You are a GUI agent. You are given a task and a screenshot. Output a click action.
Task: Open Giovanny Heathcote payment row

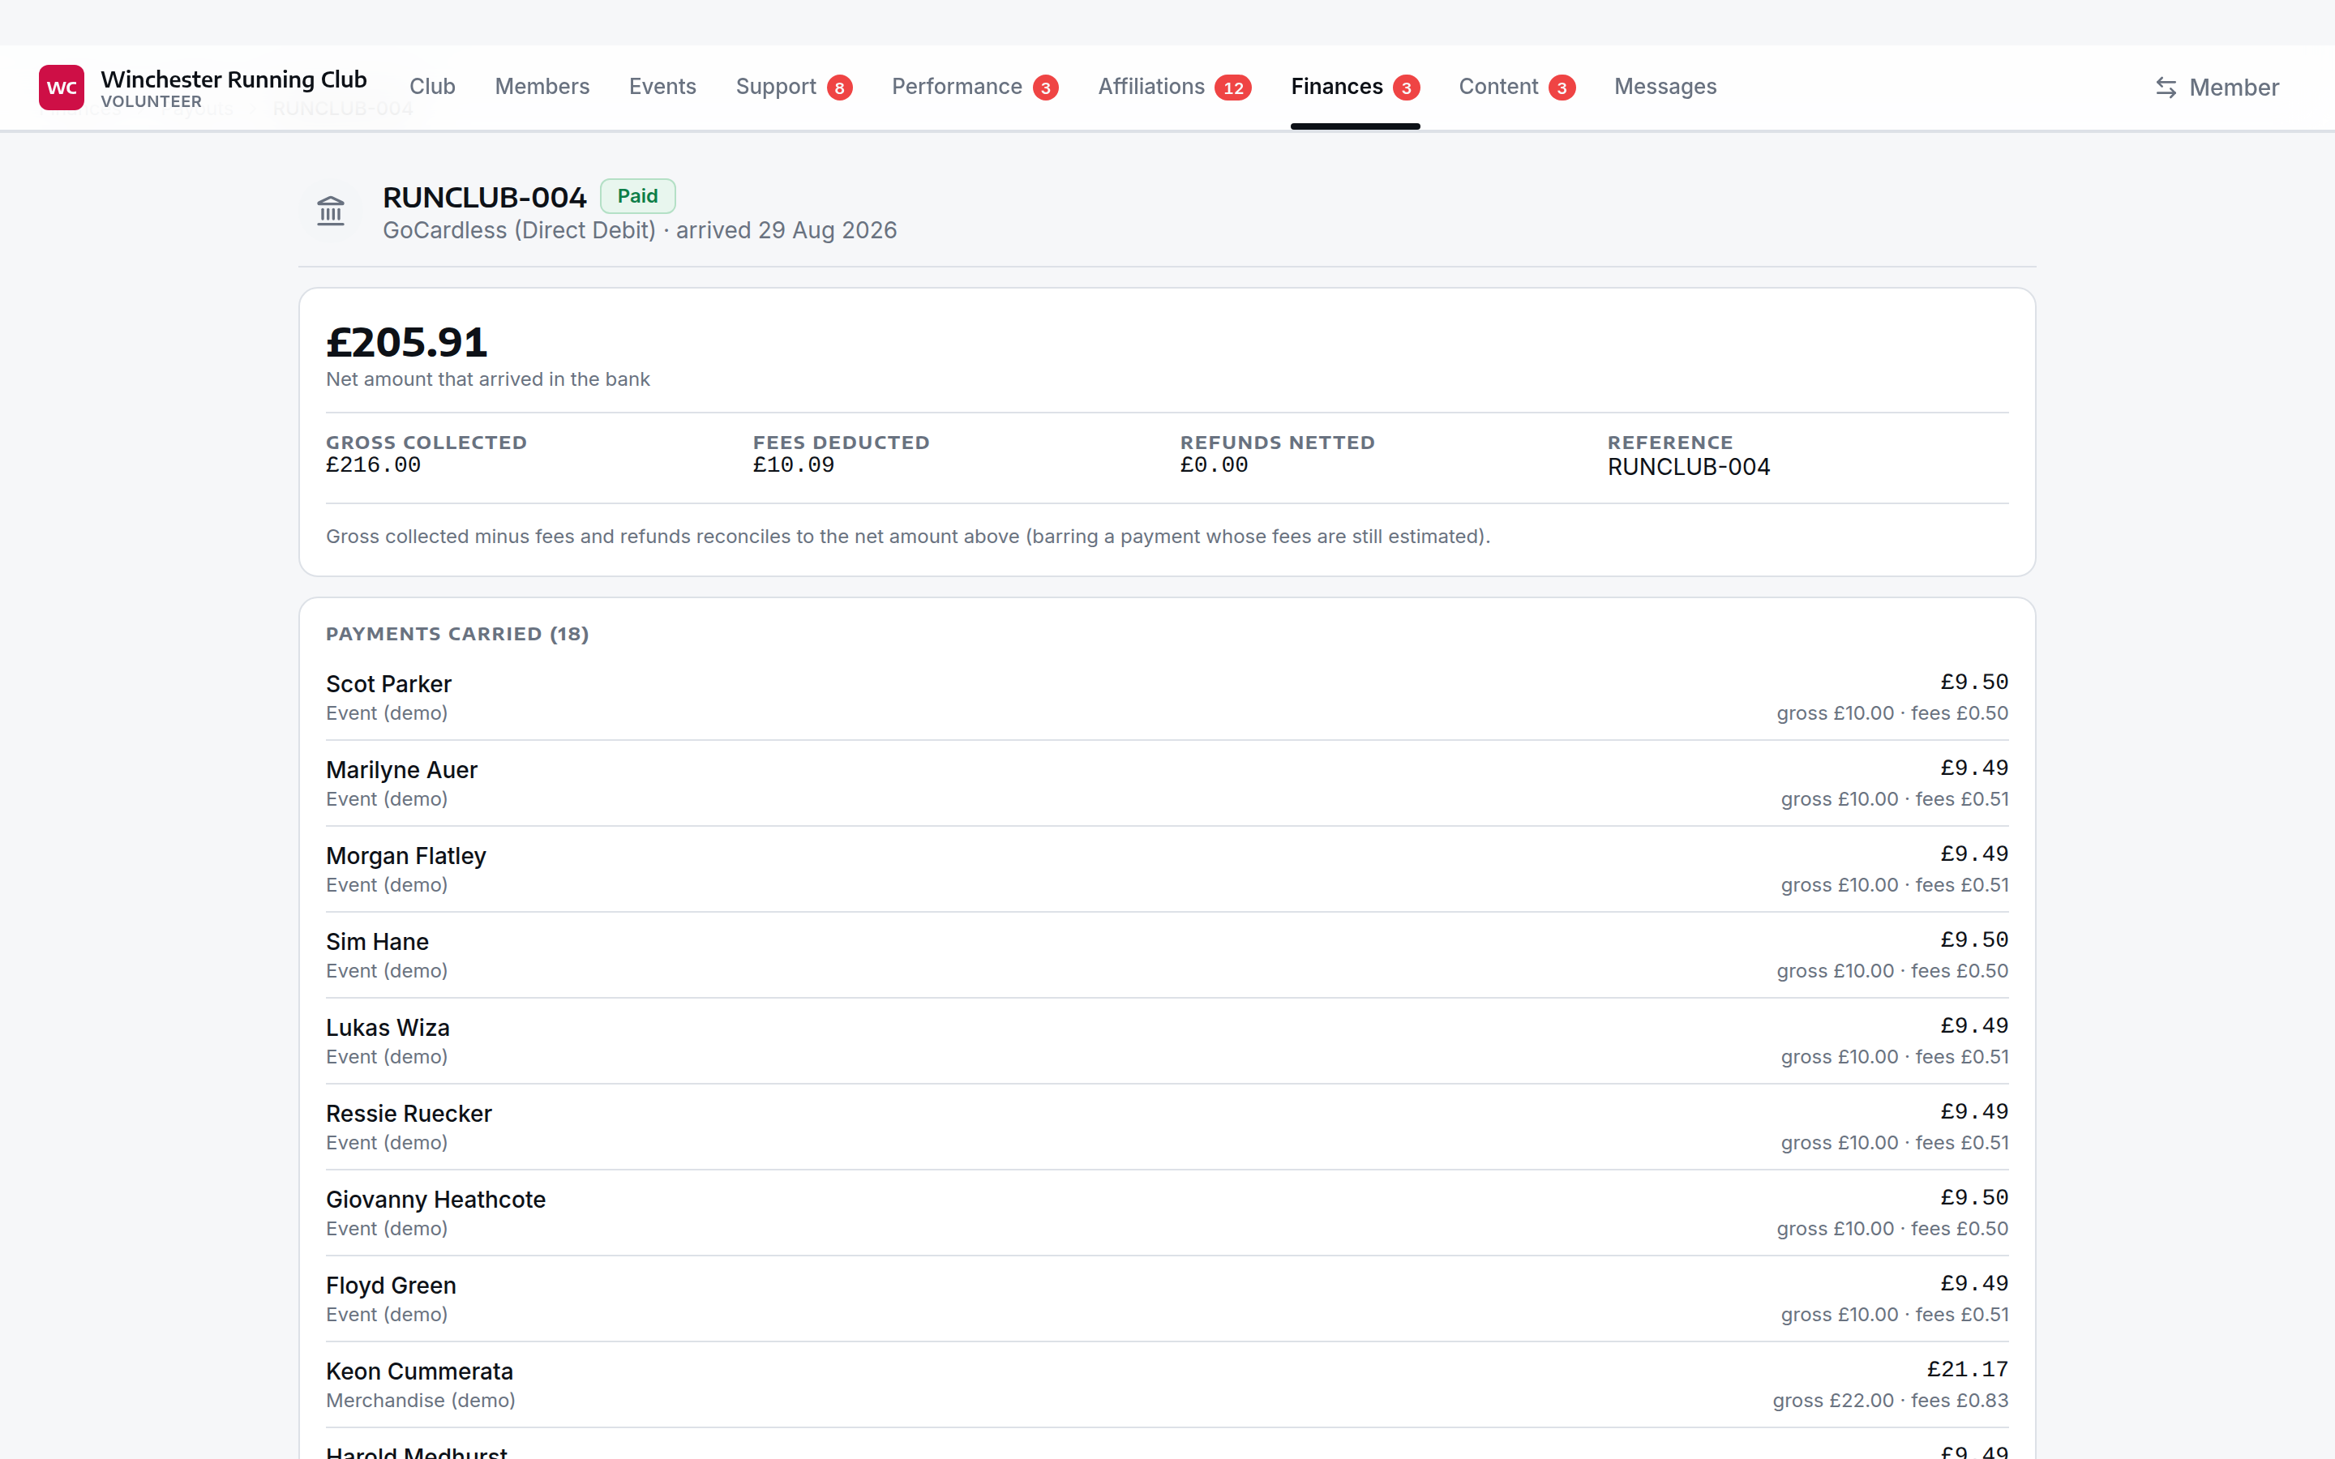(1167, 1213)
